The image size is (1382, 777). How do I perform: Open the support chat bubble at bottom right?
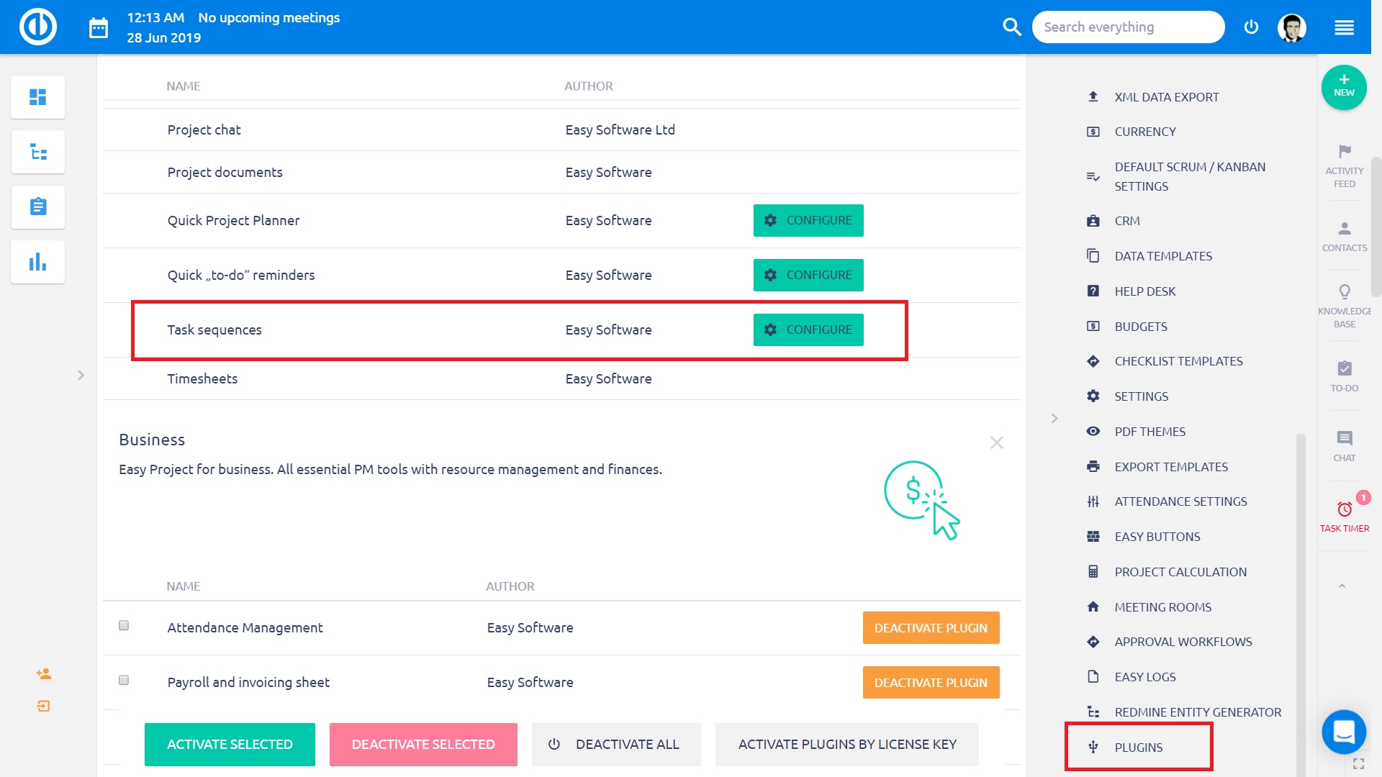[1343, 732]
